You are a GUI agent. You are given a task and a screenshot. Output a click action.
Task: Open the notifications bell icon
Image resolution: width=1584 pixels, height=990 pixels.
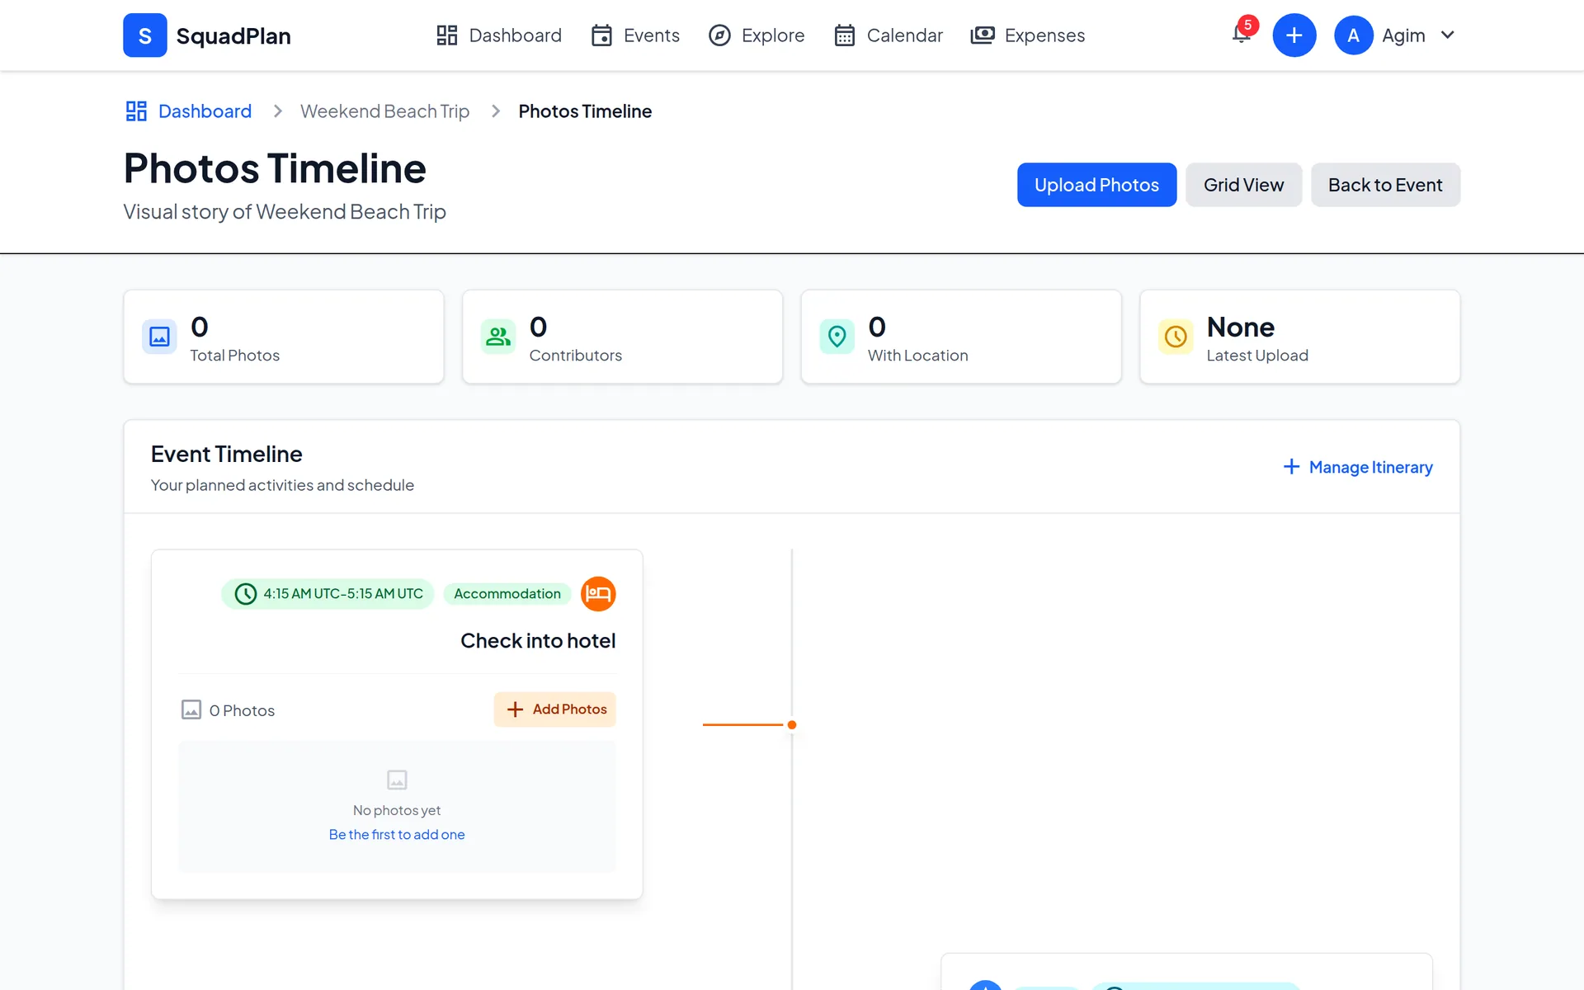click(1242, 35)
